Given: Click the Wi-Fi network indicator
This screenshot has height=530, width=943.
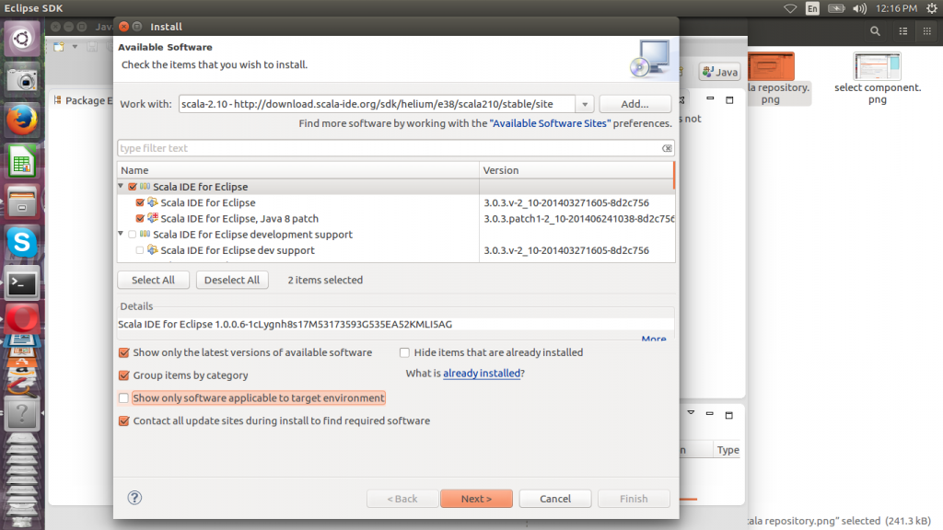Looking at the screenshot, I should tap(789, 8).
